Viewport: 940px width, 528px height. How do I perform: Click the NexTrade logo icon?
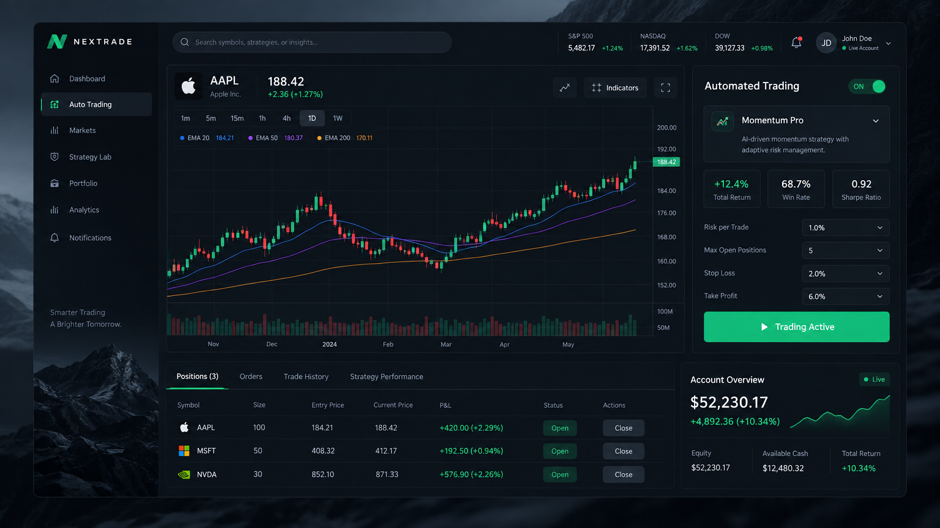[x=57, y=42]
